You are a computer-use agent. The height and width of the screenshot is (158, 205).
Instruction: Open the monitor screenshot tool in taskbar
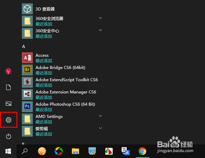(x=92, y=151)
